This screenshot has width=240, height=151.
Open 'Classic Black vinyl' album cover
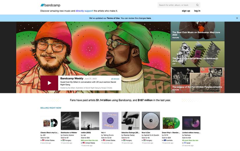tap(49, 123)
